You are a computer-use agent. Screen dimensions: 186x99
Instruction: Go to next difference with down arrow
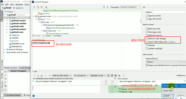38,76
